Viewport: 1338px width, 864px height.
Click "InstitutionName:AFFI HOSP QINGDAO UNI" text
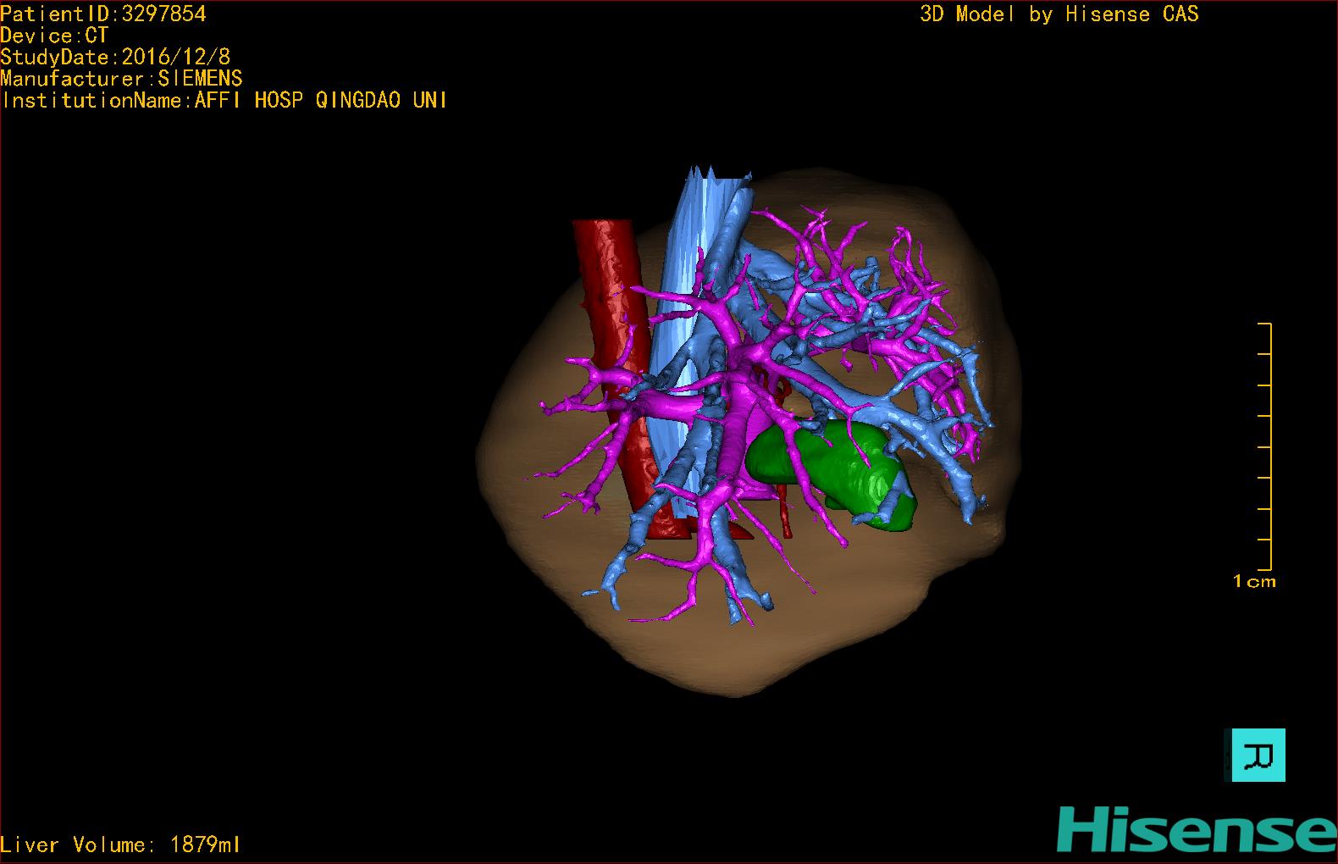(224, 100)
